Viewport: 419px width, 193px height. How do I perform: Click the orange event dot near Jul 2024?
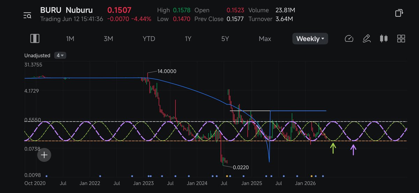point(227,176)
